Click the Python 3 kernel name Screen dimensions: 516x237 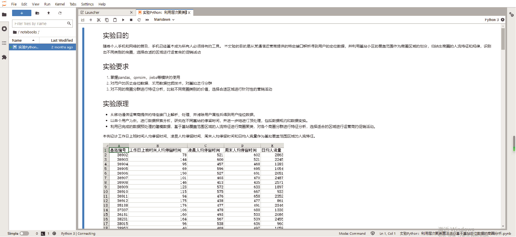click(x=492, y=20)
